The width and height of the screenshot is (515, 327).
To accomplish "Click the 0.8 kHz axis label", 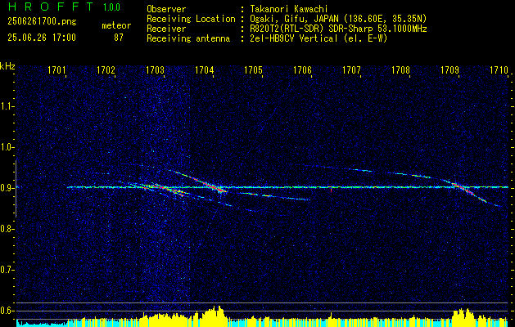I will click(x=7, y=229).
